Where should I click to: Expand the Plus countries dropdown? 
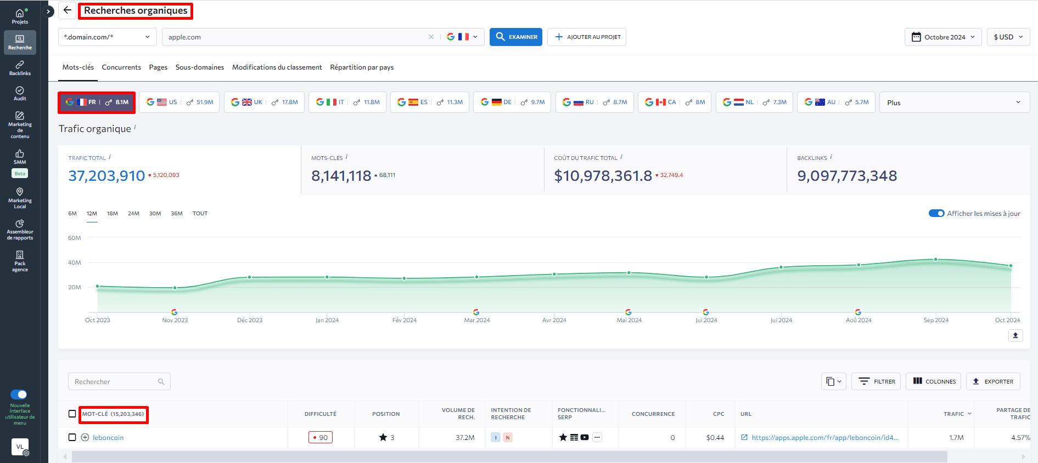(x=954, y=102)
